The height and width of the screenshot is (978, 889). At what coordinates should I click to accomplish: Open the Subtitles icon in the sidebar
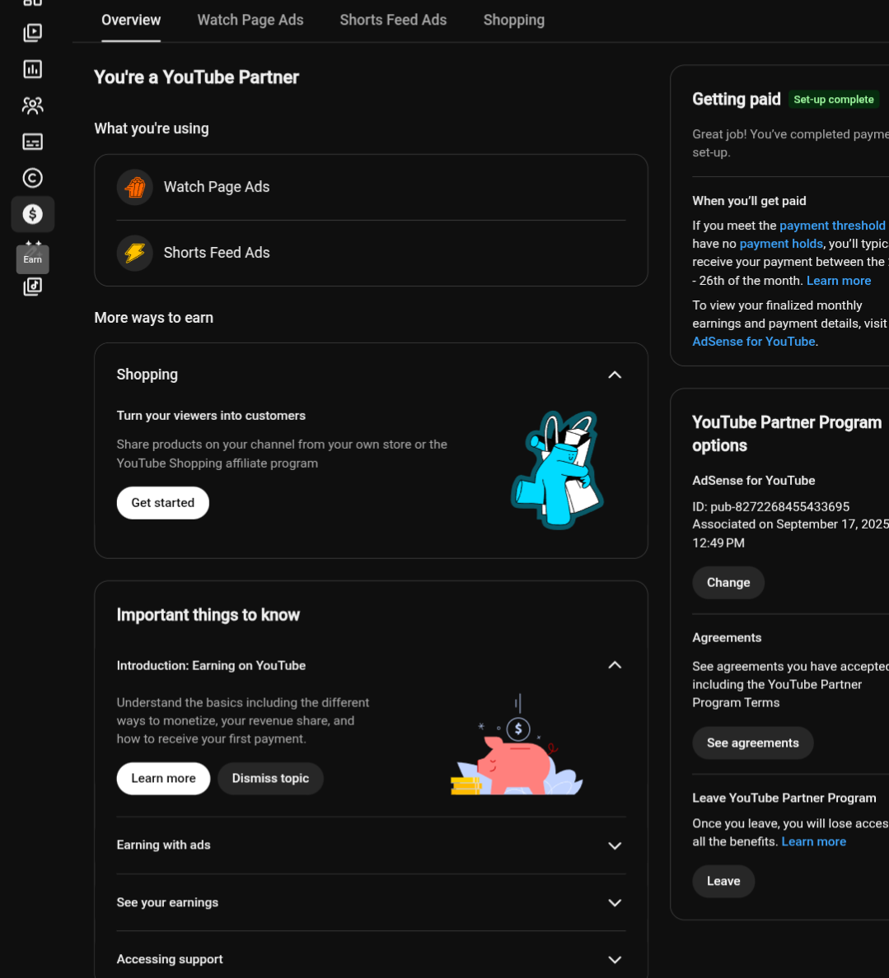point(32,142)
